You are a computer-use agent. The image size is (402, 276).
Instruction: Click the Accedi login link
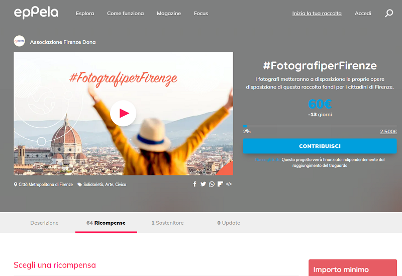pyautogui.click(x=363, y=14)
